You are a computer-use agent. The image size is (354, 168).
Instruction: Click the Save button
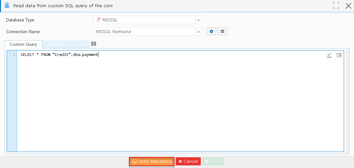click(x=213, y=162)
